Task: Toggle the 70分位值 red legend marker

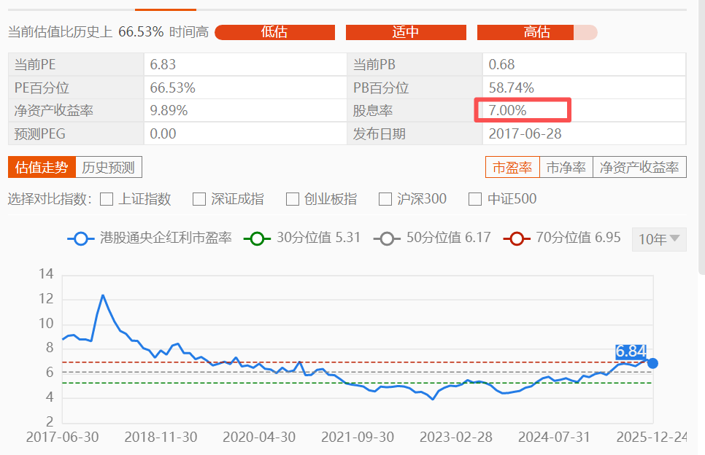Action: pyautogui.click(x=517, y=238)
